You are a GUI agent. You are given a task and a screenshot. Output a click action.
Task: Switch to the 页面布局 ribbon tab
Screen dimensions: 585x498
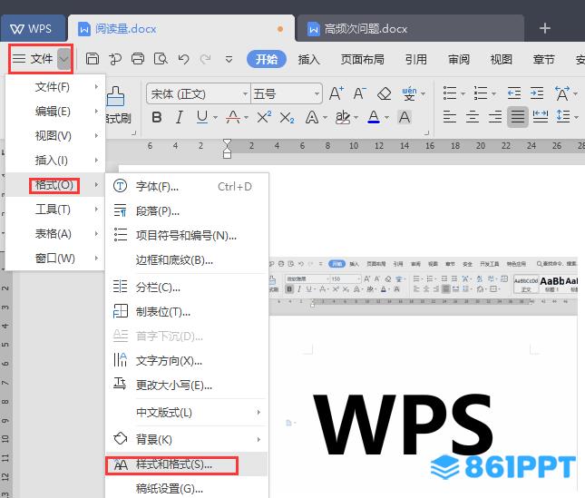coord(362,59)
